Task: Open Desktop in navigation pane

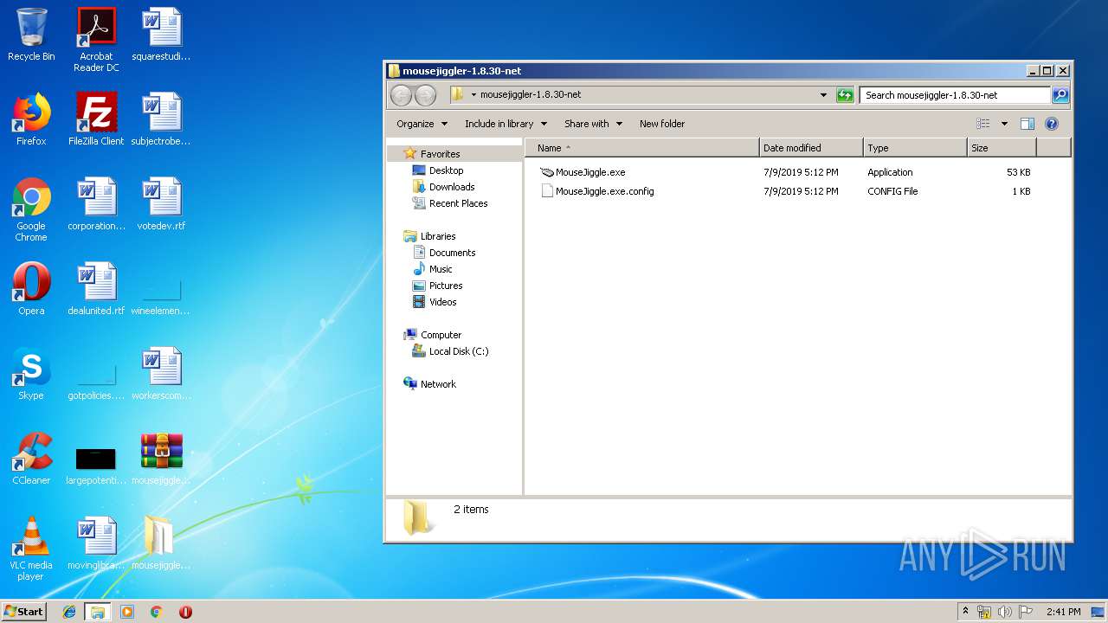Action: coord(446,170)
